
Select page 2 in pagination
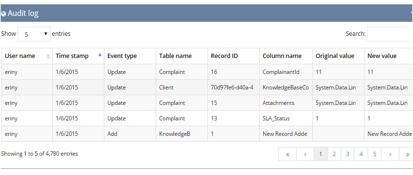click(x=334, y=154)
